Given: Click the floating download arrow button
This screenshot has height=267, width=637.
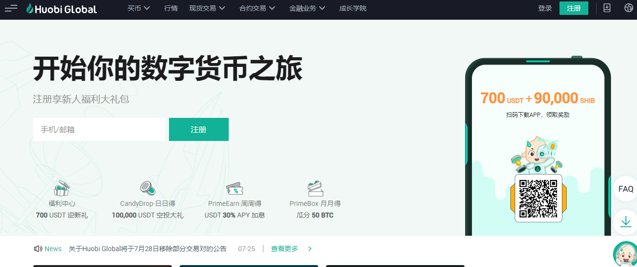Looking at the screenshot, I should pyautogui.click(x=625, y=222).
